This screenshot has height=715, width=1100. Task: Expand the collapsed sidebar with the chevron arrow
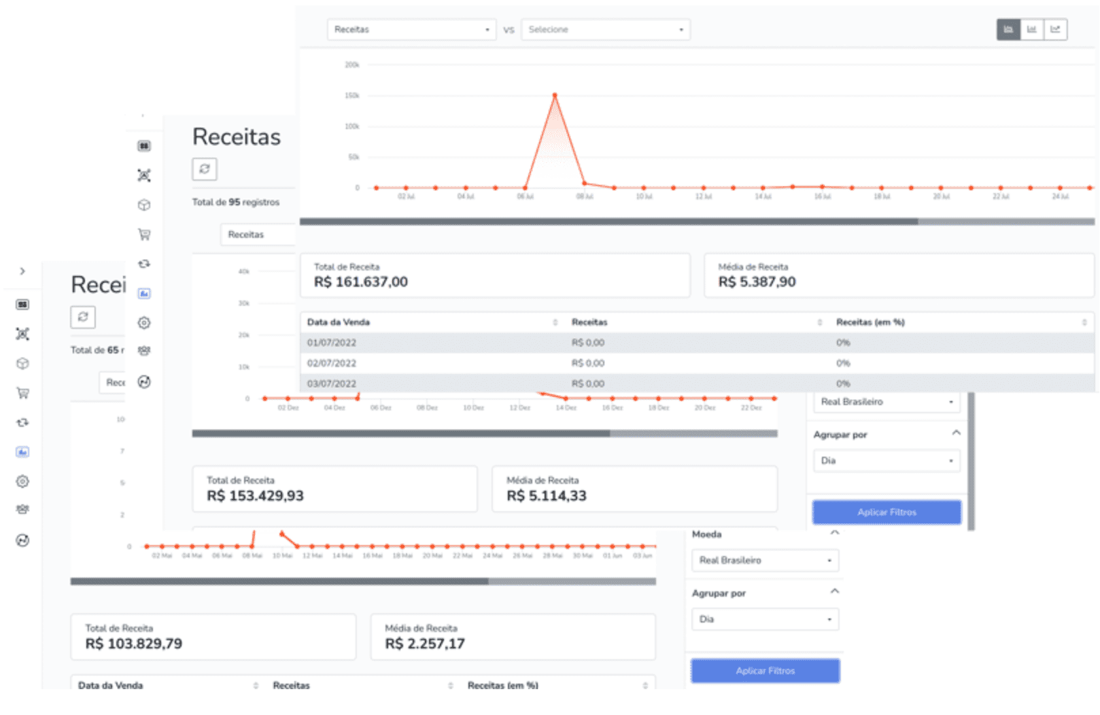coord(22,271)
